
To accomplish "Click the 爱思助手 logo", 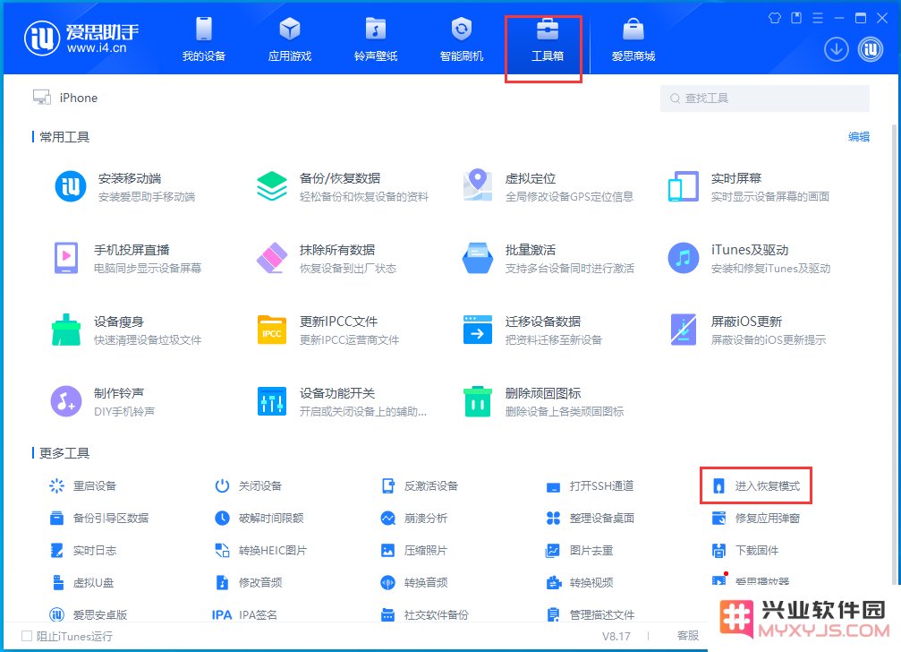I will [x=81, y=38].
